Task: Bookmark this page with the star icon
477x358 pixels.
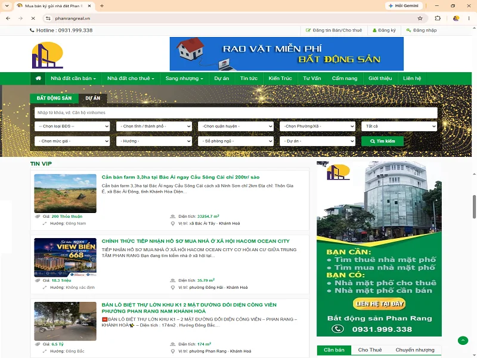Action: 420,18
